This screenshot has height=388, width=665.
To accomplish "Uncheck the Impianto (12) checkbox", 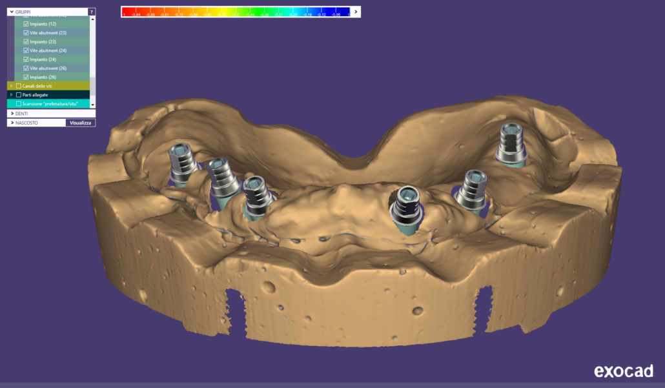I will click(26, 25).
